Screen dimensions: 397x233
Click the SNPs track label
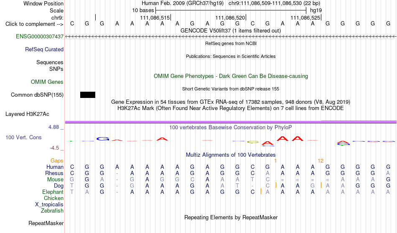coord(56,69)
